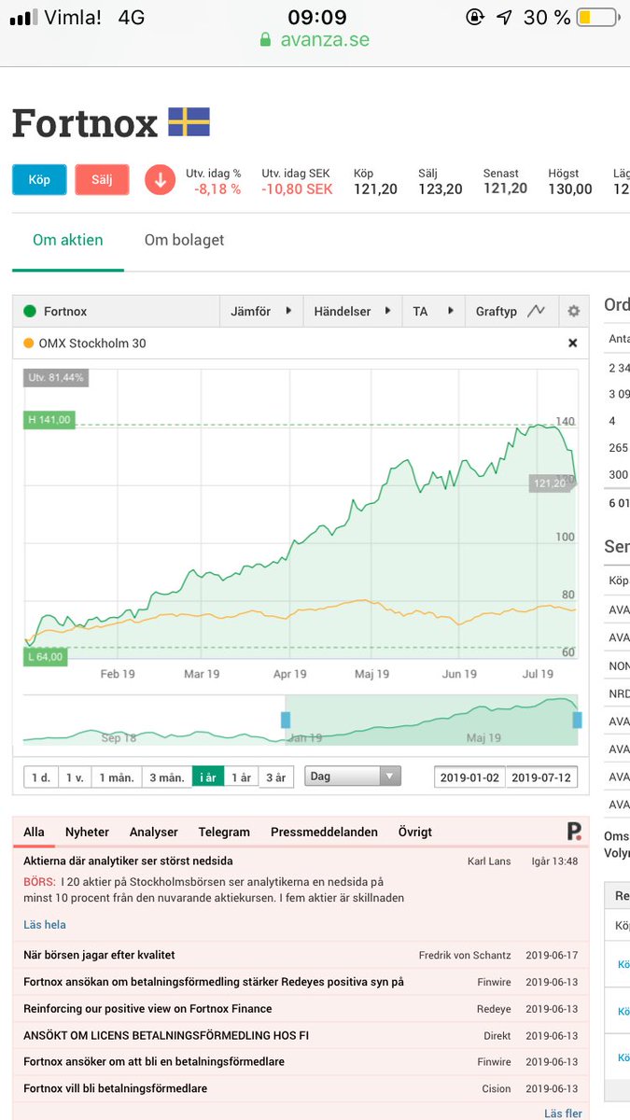The image size is (630, 1120).
Task: Open Fortnox ansöker om att bli en betalningsförmedlare
Action: coord(154,1061)
